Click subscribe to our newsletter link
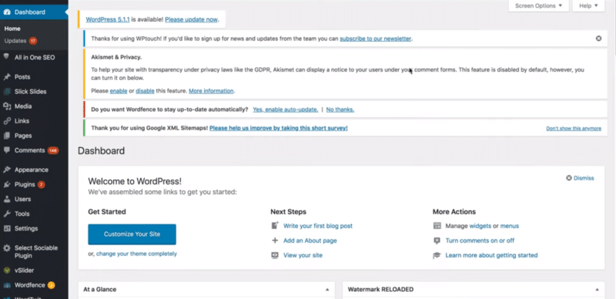The image size is (616, 299). click(x=376, y=39)
